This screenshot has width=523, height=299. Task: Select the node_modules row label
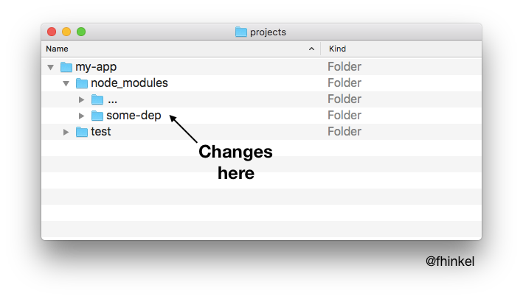click(129, 83)
